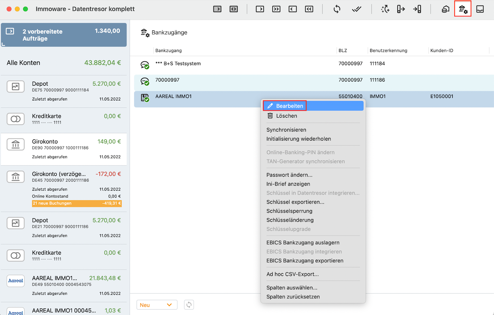Click the outlined double right chevron toolbar icon
The image size is (494, 315).
[x=276, y=9]
